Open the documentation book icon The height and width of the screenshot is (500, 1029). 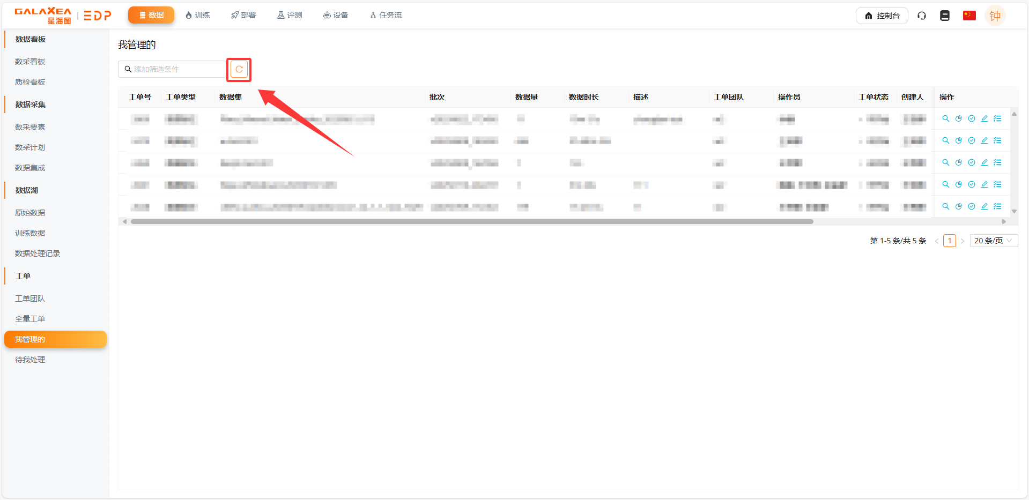[945, 16]
